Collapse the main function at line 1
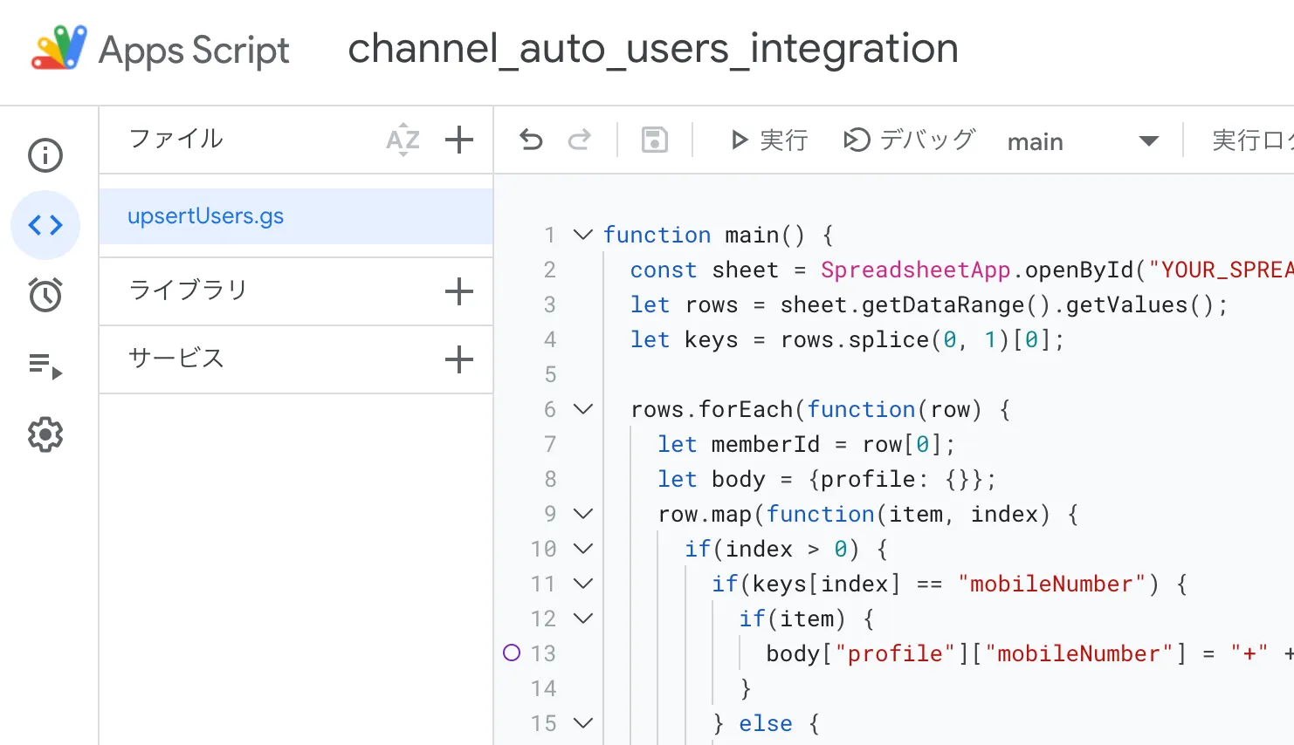Screen dimensions: 1294x745 582,235
